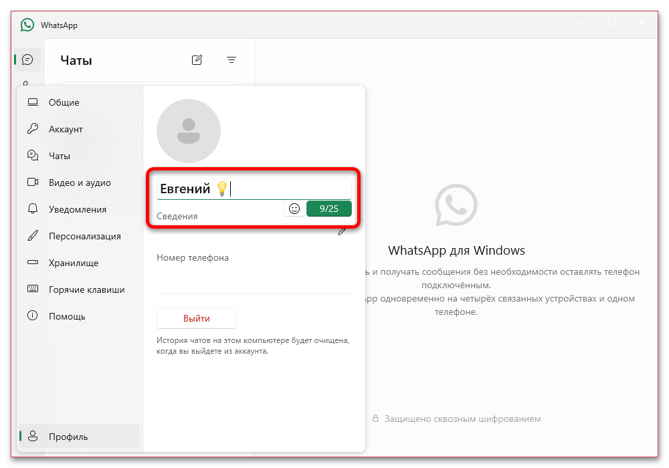Viewport: 669px width, 468px height.
Task: Close the WhatsApp window
Action: (x=642, y=22)
